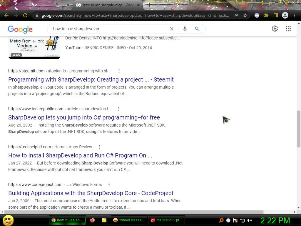
Task: Clear the search query with the X
Action: pos(172,29)
